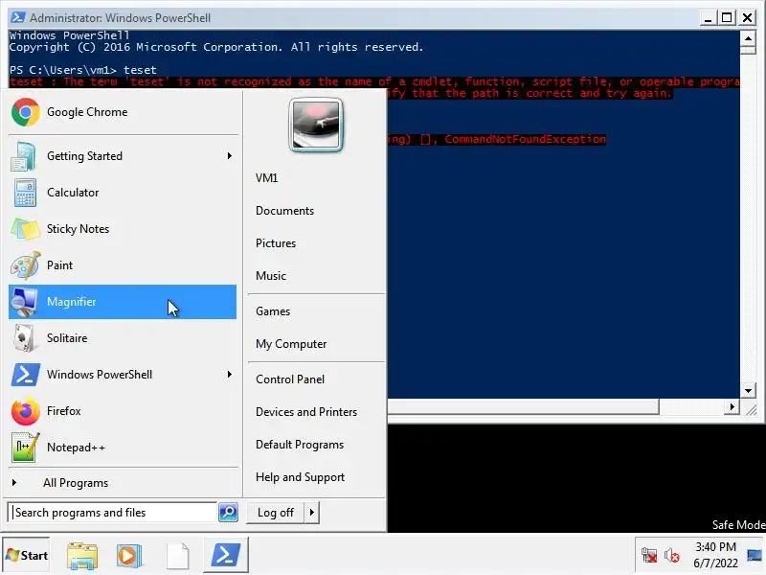The height and width of the screenshot is (575, 766).
Task: Open Games from Start menu
Action: point(273,311)
